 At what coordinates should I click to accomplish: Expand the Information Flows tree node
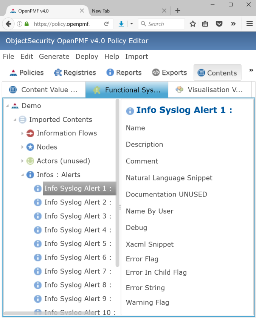(22, 133)
